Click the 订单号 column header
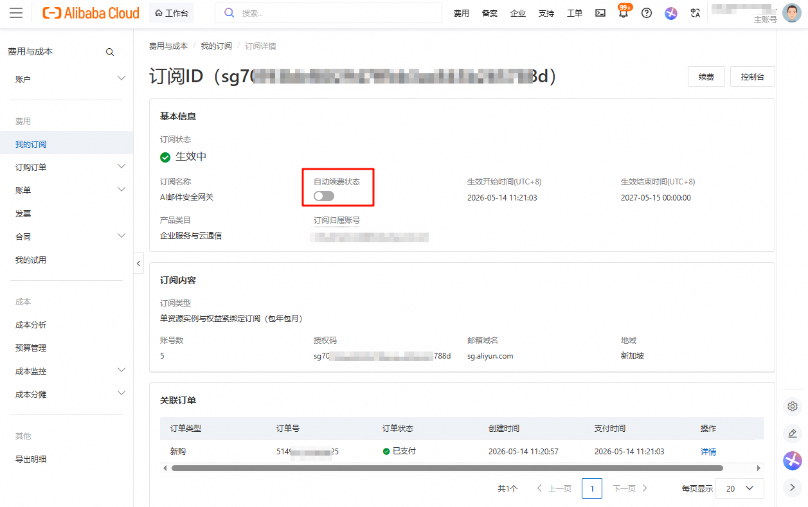808x507 pixels. pyautogui.click(x=288, y=428)
